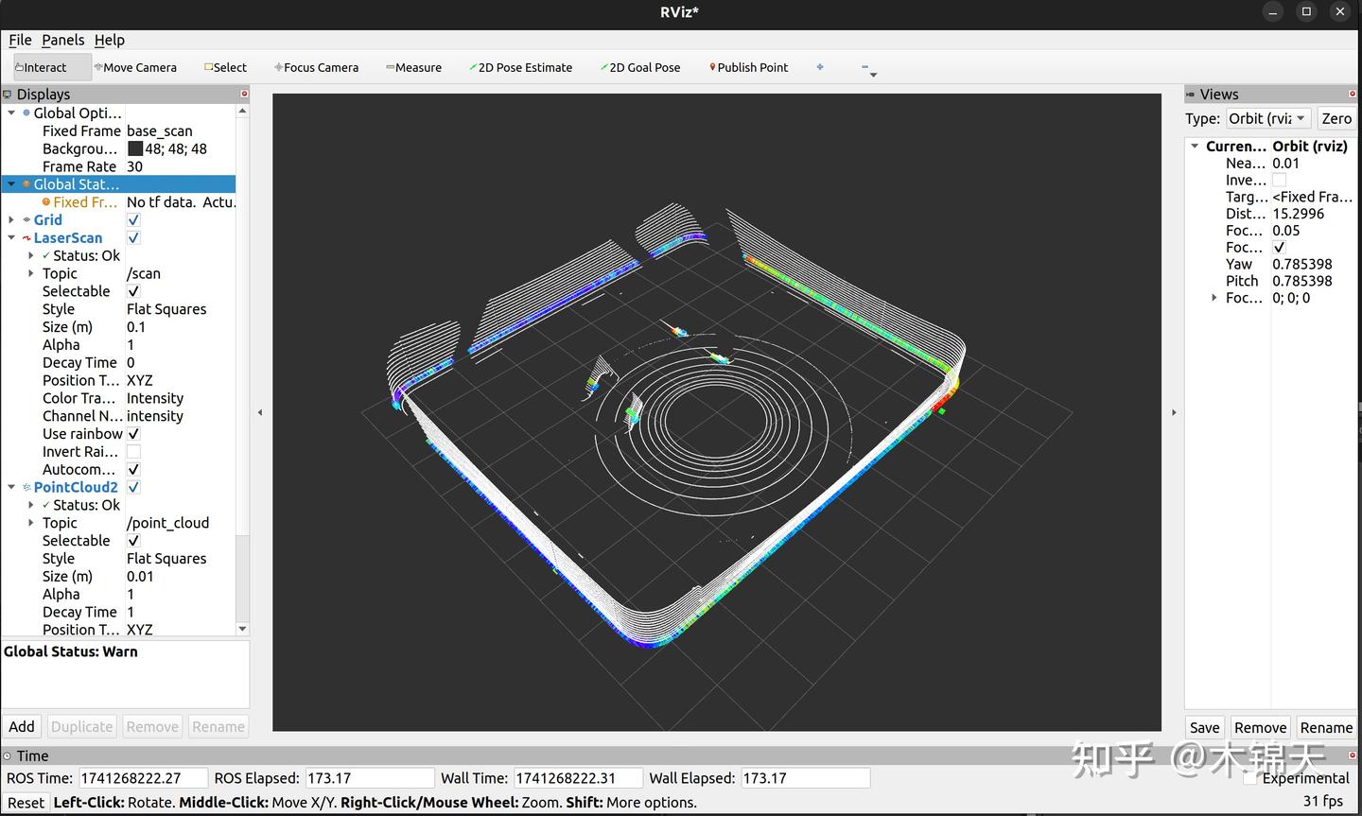Open the toolbar minus remove-tool dropdown
This screenshot has height=816, width=1362.
coord(868,69)
